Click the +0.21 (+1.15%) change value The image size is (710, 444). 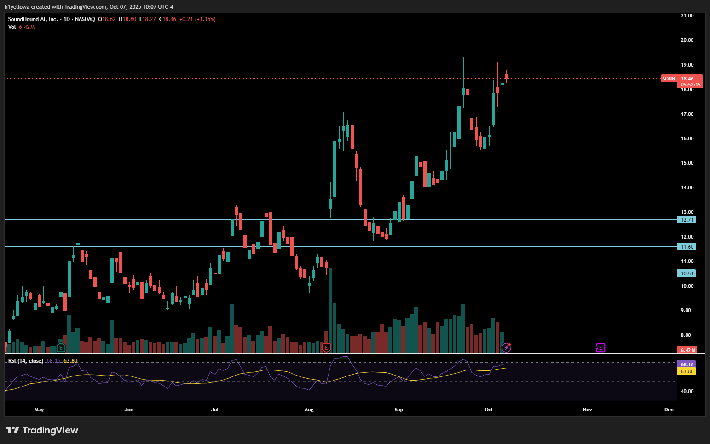coord(197,19)
